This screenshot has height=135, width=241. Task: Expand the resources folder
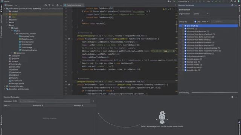[12, 53]
